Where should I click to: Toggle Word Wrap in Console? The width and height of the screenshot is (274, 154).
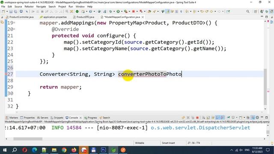[x=213, y=118]
